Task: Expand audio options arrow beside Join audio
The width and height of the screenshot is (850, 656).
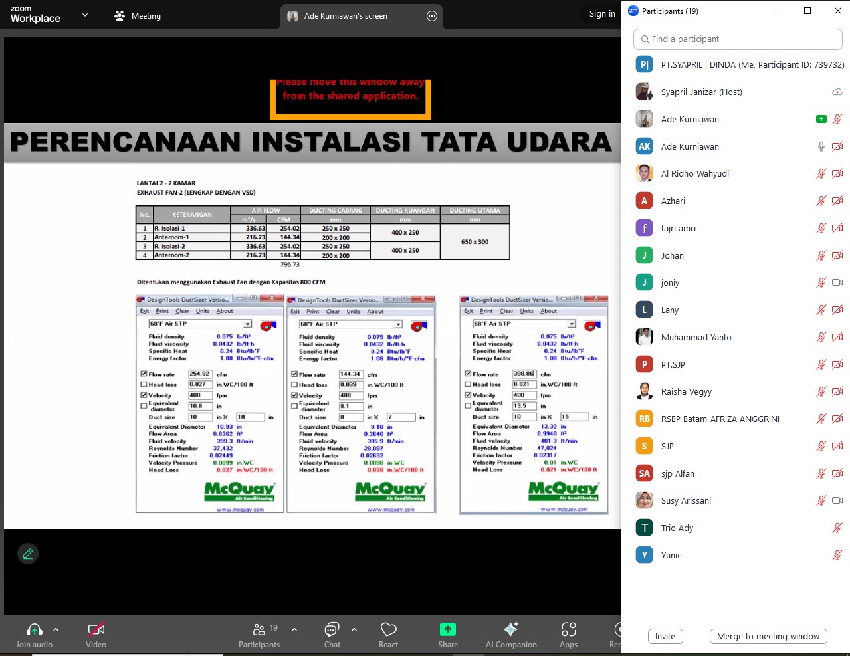Action: pyautogui.click(x=56, y=629)
